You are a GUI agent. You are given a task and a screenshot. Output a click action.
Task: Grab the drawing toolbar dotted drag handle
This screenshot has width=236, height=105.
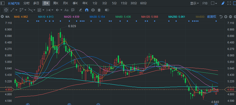click(1, 10)
